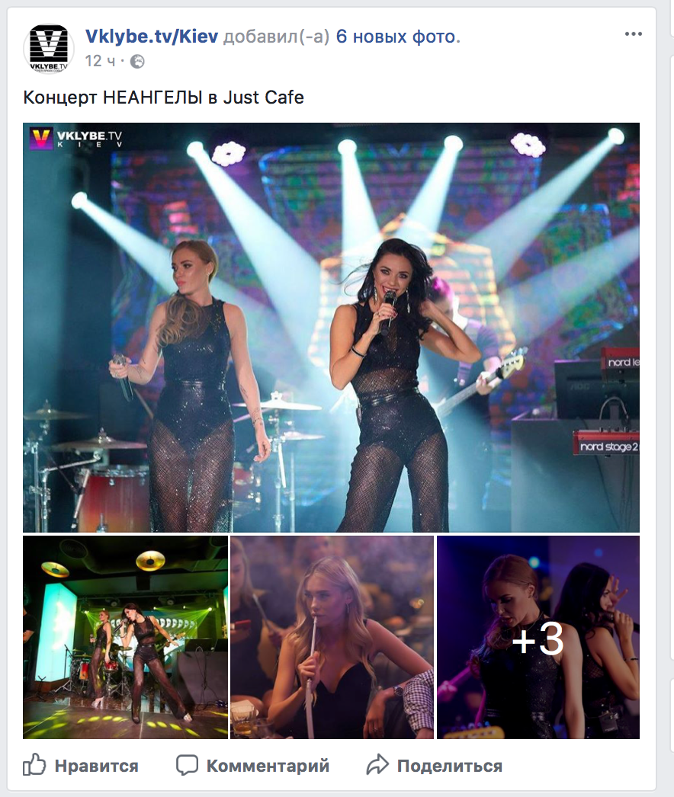Click the Нравится button label

point(97,766)
